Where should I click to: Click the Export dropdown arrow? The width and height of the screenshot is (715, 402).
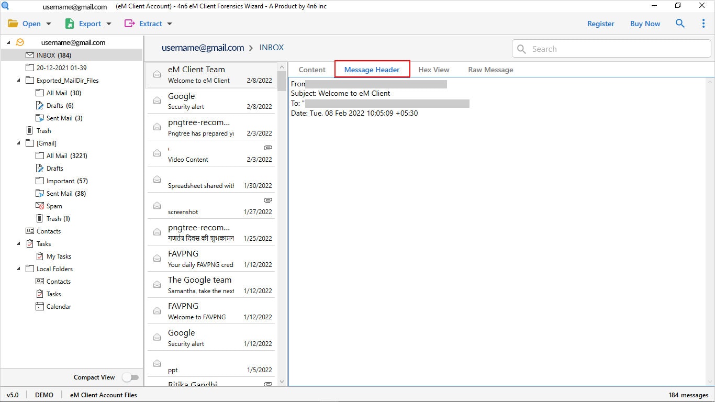(109, 24)
